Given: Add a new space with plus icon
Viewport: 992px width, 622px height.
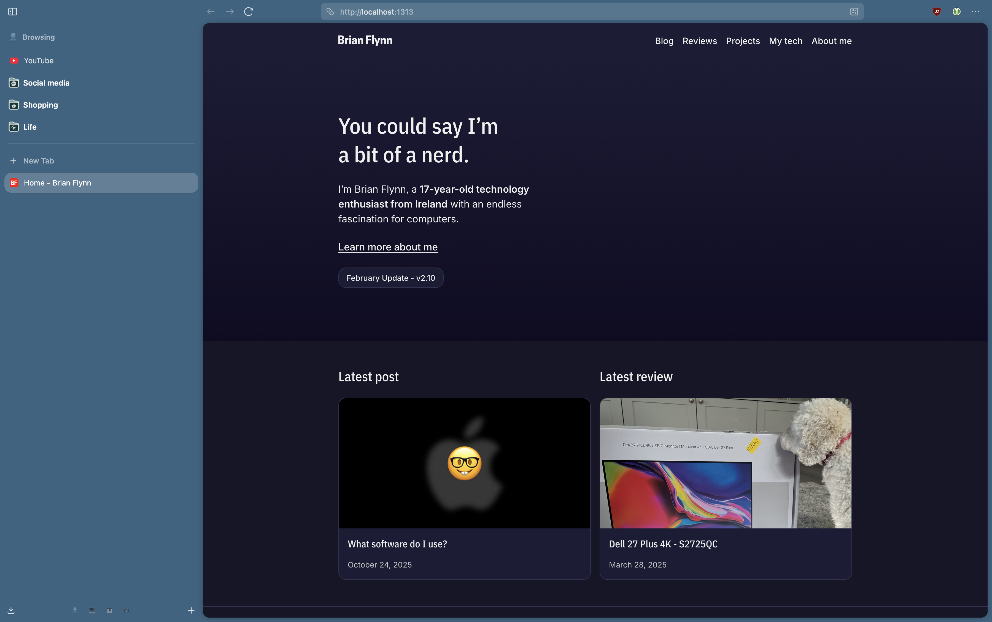Looking at the screenshot, I should [x=191, y=610].
